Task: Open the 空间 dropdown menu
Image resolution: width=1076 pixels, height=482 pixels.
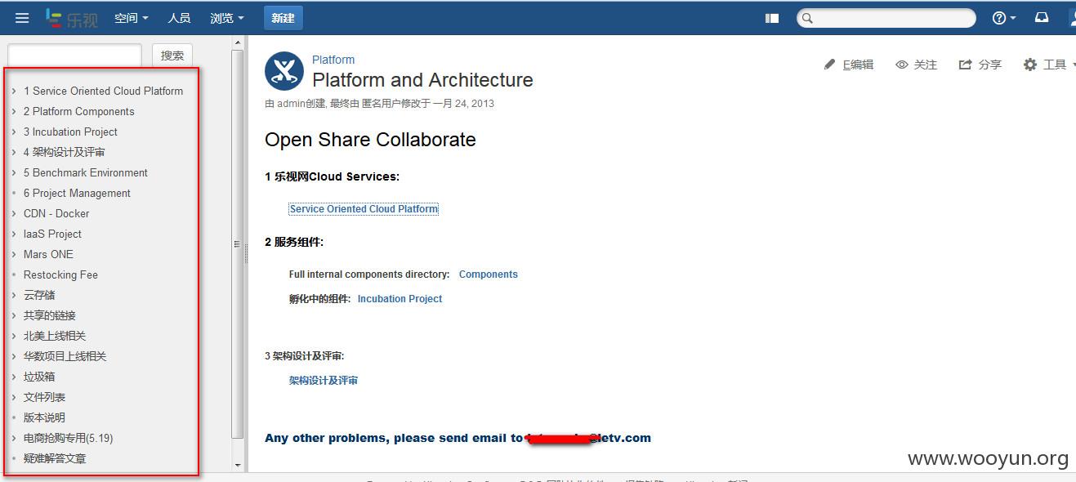Action: tap(132, 18)
